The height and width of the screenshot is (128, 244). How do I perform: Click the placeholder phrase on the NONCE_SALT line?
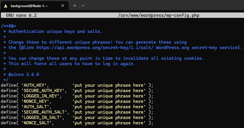coord(109,123)
